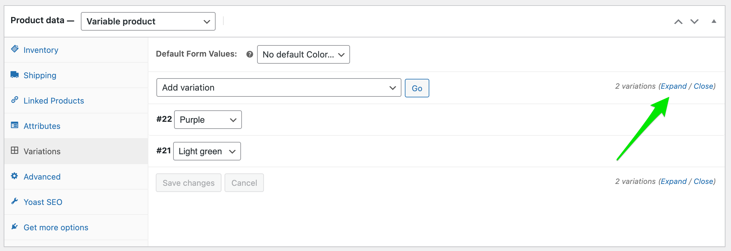Viewport: 731px width, 251px height.
Task: Change the Purple dropdown for variation #22
Action: [x=208, y=120]
